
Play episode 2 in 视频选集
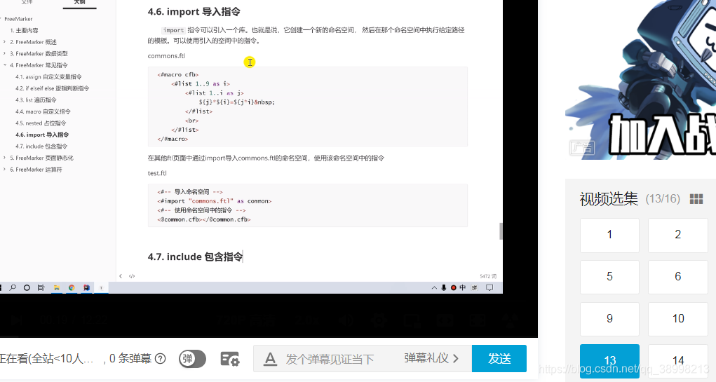[x=677, y=235]
